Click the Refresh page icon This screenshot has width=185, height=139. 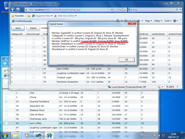(x=120, y=10)
